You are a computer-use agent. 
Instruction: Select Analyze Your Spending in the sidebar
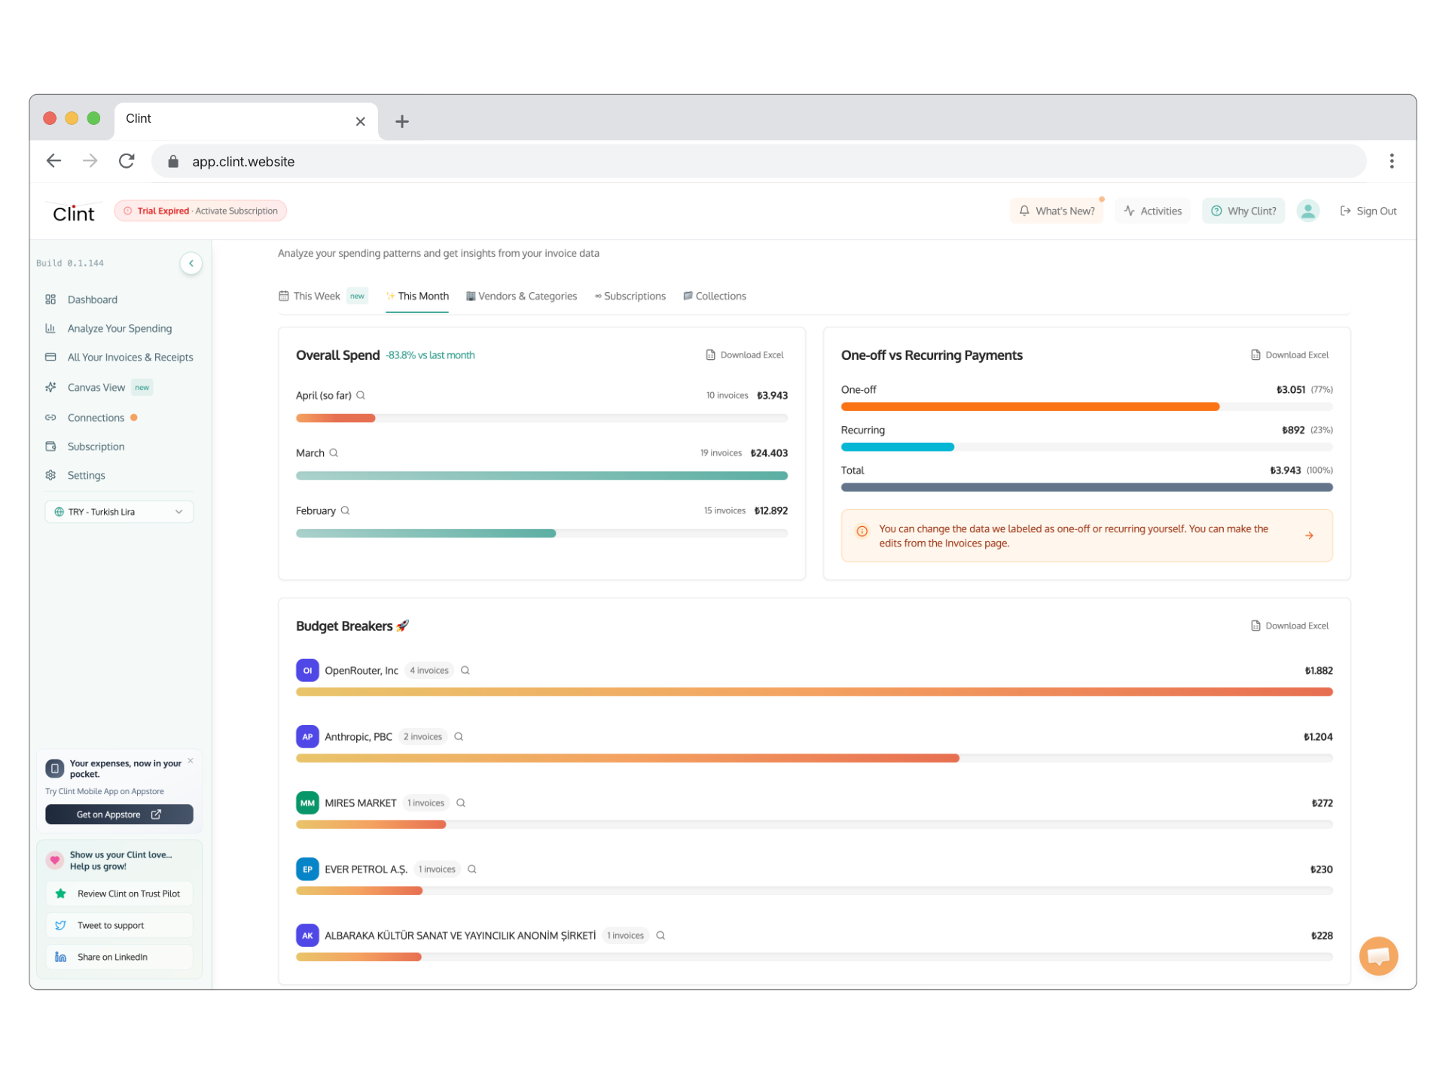point(118,328)
